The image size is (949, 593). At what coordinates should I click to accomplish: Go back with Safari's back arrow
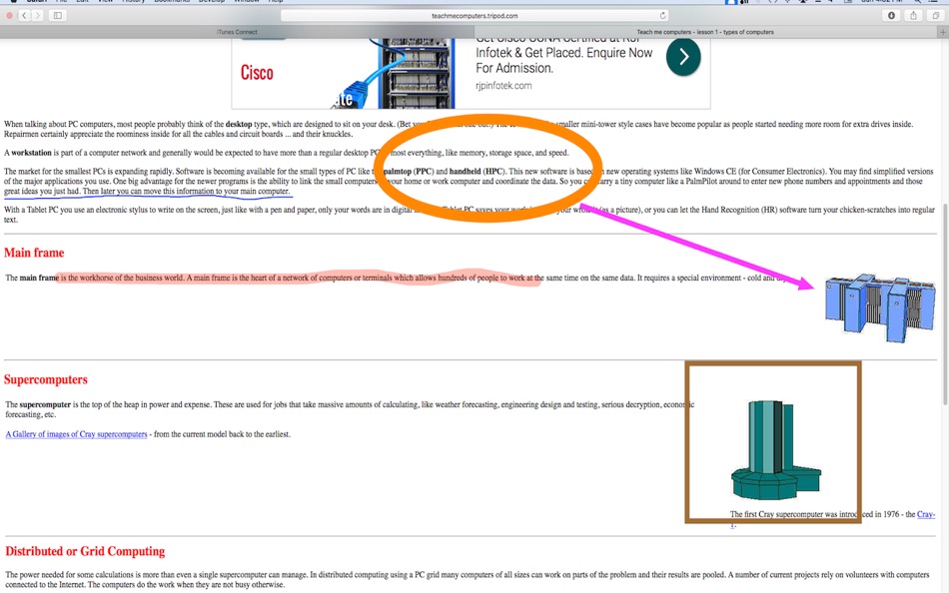point(24,16)
